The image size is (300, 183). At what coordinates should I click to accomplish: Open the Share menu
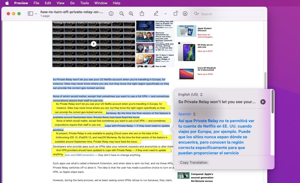[142, 13]
